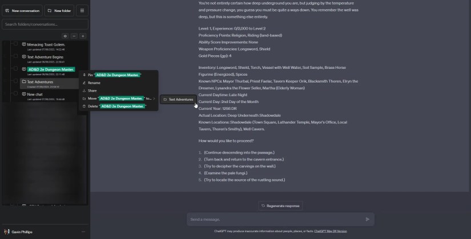Click Regenerate response button

coord(280,206)
